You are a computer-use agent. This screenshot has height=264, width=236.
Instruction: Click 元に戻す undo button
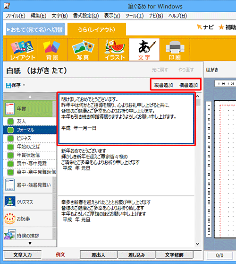[x=160, y=70]
